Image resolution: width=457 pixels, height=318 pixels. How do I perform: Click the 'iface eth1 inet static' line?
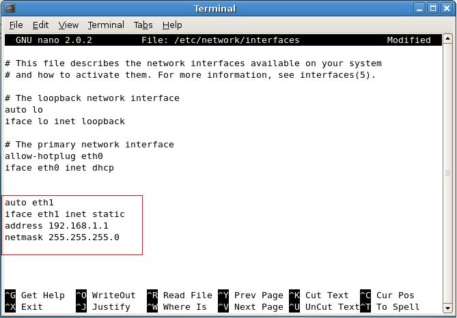65,214
